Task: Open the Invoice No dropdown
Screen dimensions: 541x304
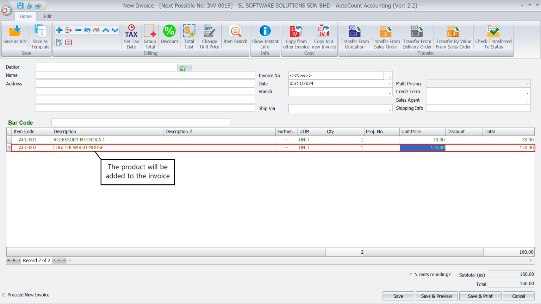Action: [388, 75]
